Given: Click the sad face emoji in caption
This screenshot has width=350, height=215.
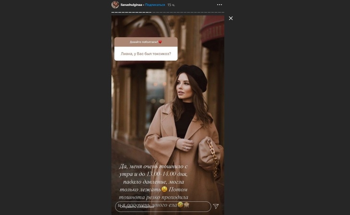Looking at the screenshot, I should [164, 189].
